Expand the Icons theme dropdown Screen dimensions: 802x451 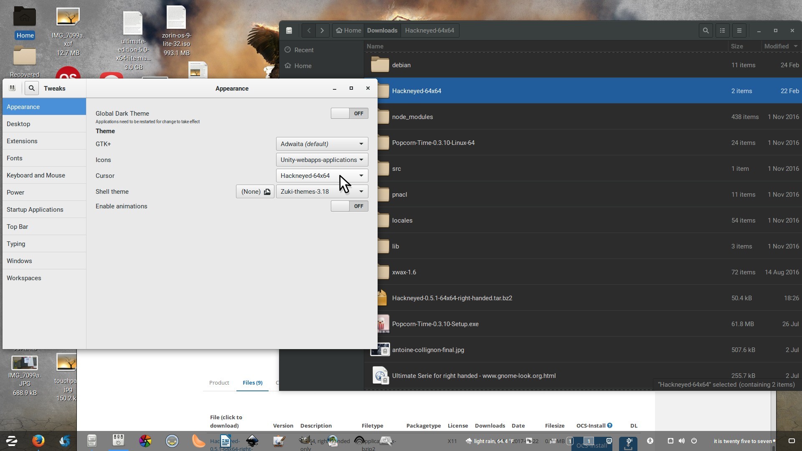pyautogui.click(x=322, y=160)
